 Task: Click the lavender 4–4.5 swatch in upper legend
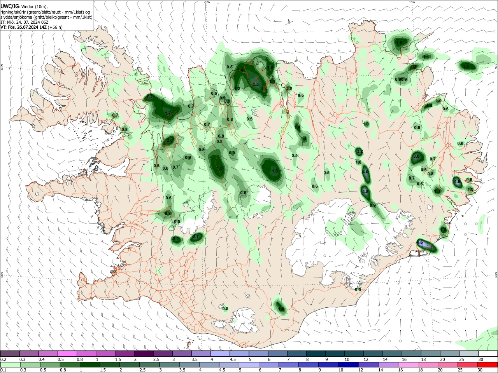tap(219, 354)
